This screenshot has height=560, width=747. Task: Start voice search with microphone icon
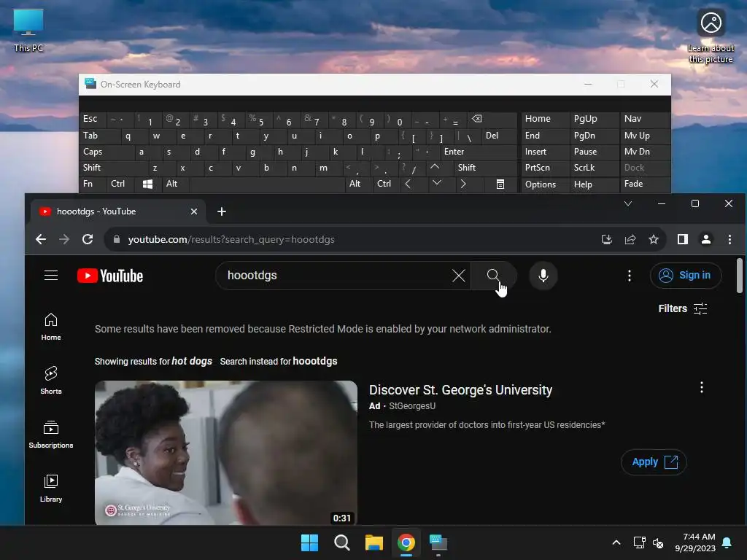click(543, 275)
